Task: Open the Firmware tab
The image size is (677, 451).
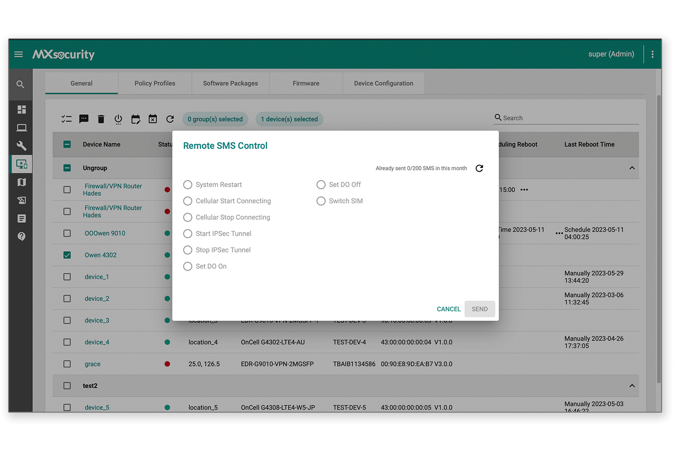Action: point(306,83)
